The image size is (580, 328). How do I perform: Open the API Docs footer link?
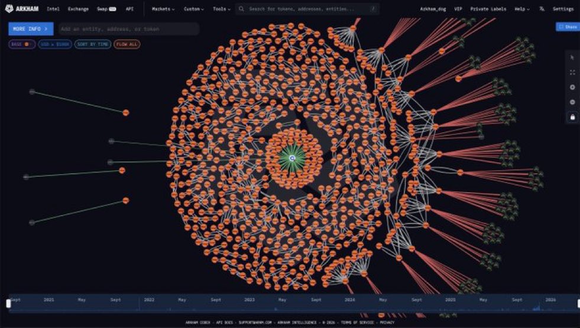pos(225,323)
